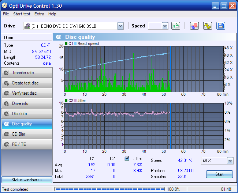Click the disc Length value 53:24.72
238x193 pixels.
coord(43,57)
